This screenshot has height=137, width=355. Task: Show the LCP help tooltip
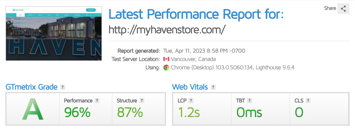(x=191, y=101)
